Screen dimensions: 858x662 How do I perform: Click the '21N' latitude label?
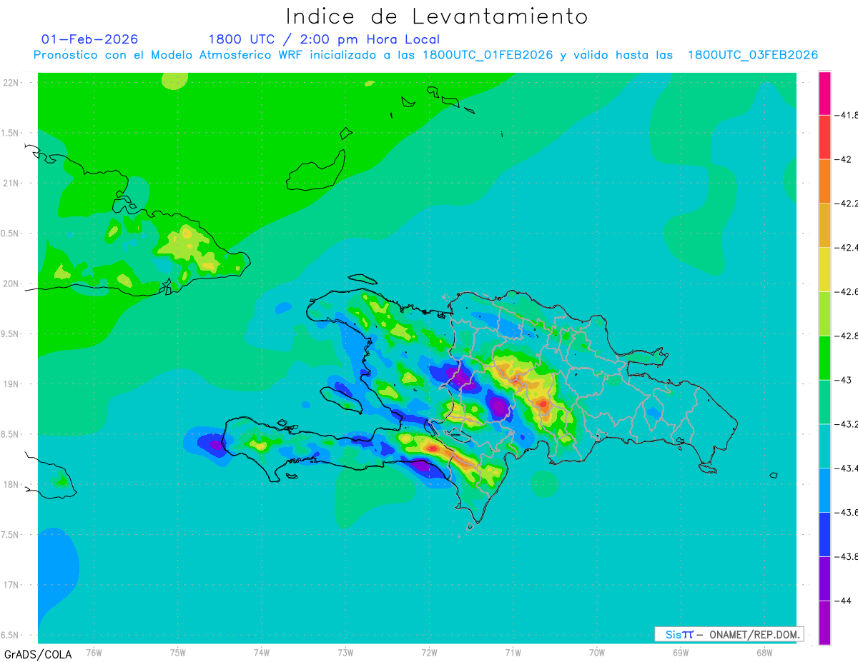[11, 183]
